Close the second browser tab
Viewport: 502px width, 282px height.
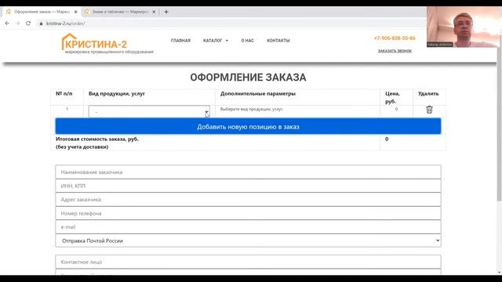pyautogui.click(x=154, y=12)
